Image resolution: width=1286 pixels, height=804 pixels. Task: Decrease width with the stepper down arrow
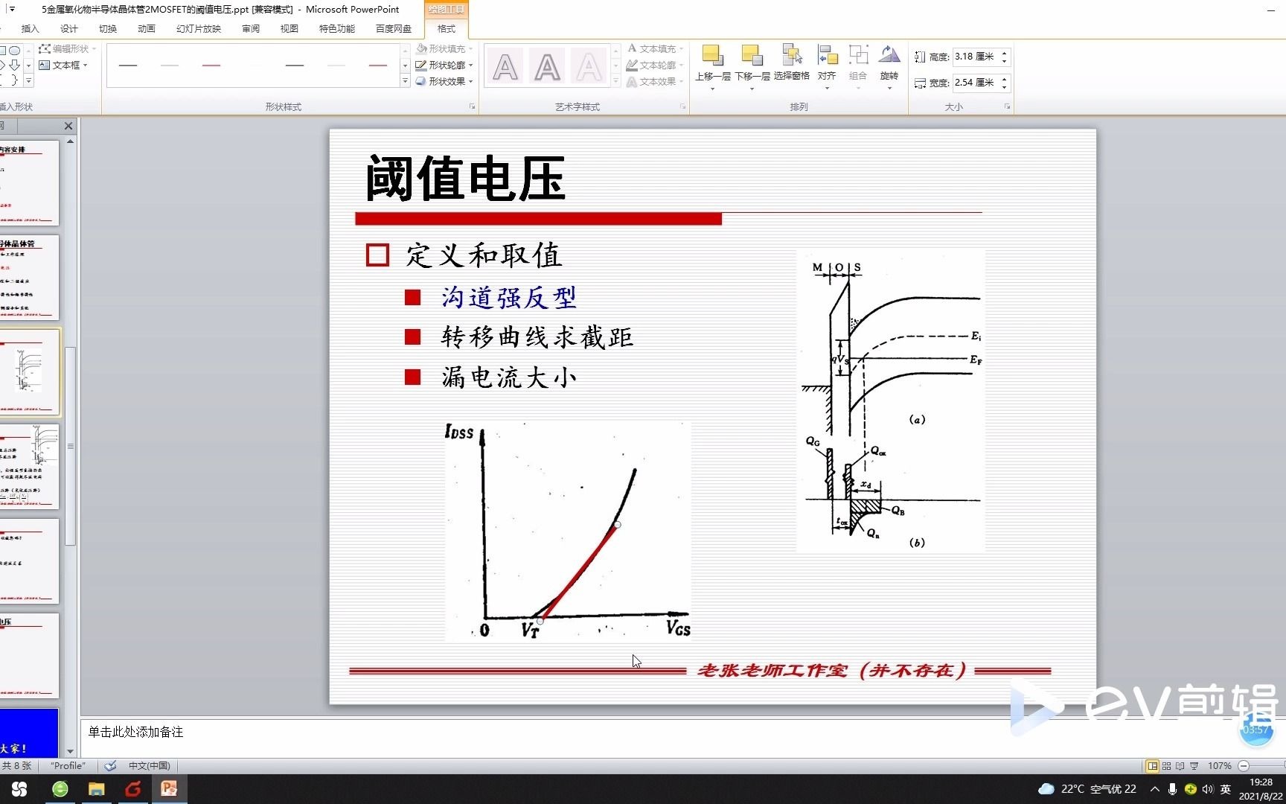(x=1004, y=87)
